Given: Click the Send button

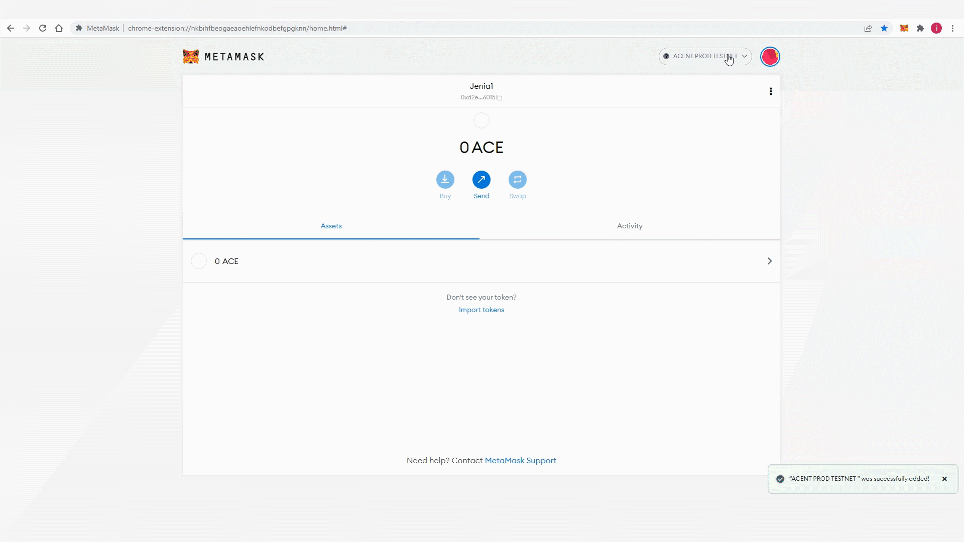Looking at the screenshot, I should pyautogui.click(x=481, y=185).
